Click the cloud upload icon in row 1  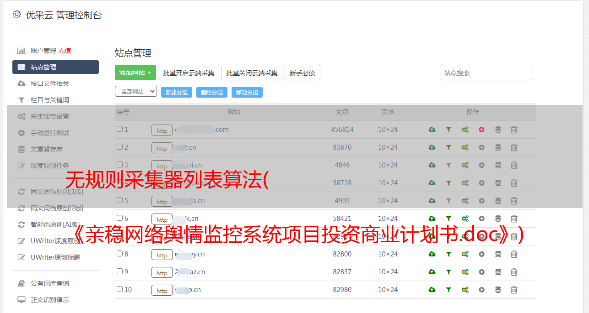[x=432, y=130]
